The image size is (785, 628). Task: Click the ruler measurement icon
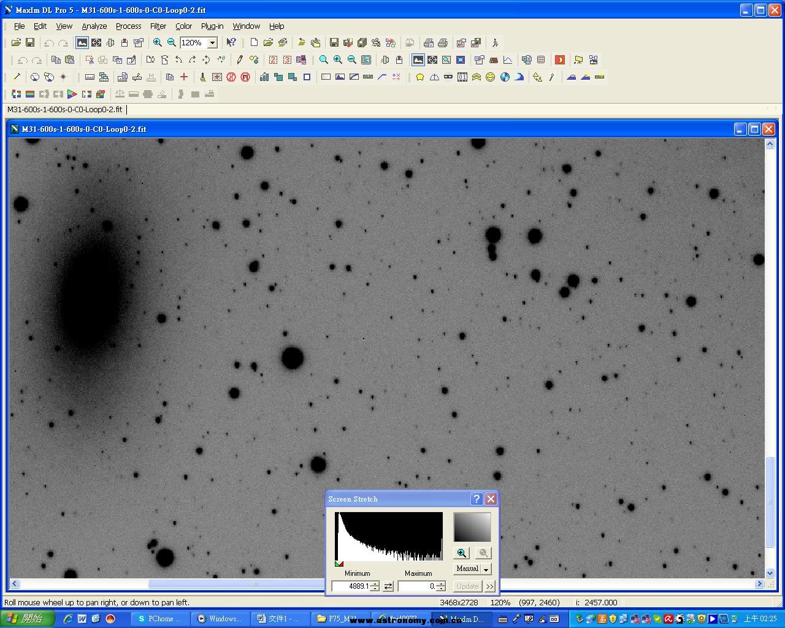pyautogui.click(x=90, y=77)
